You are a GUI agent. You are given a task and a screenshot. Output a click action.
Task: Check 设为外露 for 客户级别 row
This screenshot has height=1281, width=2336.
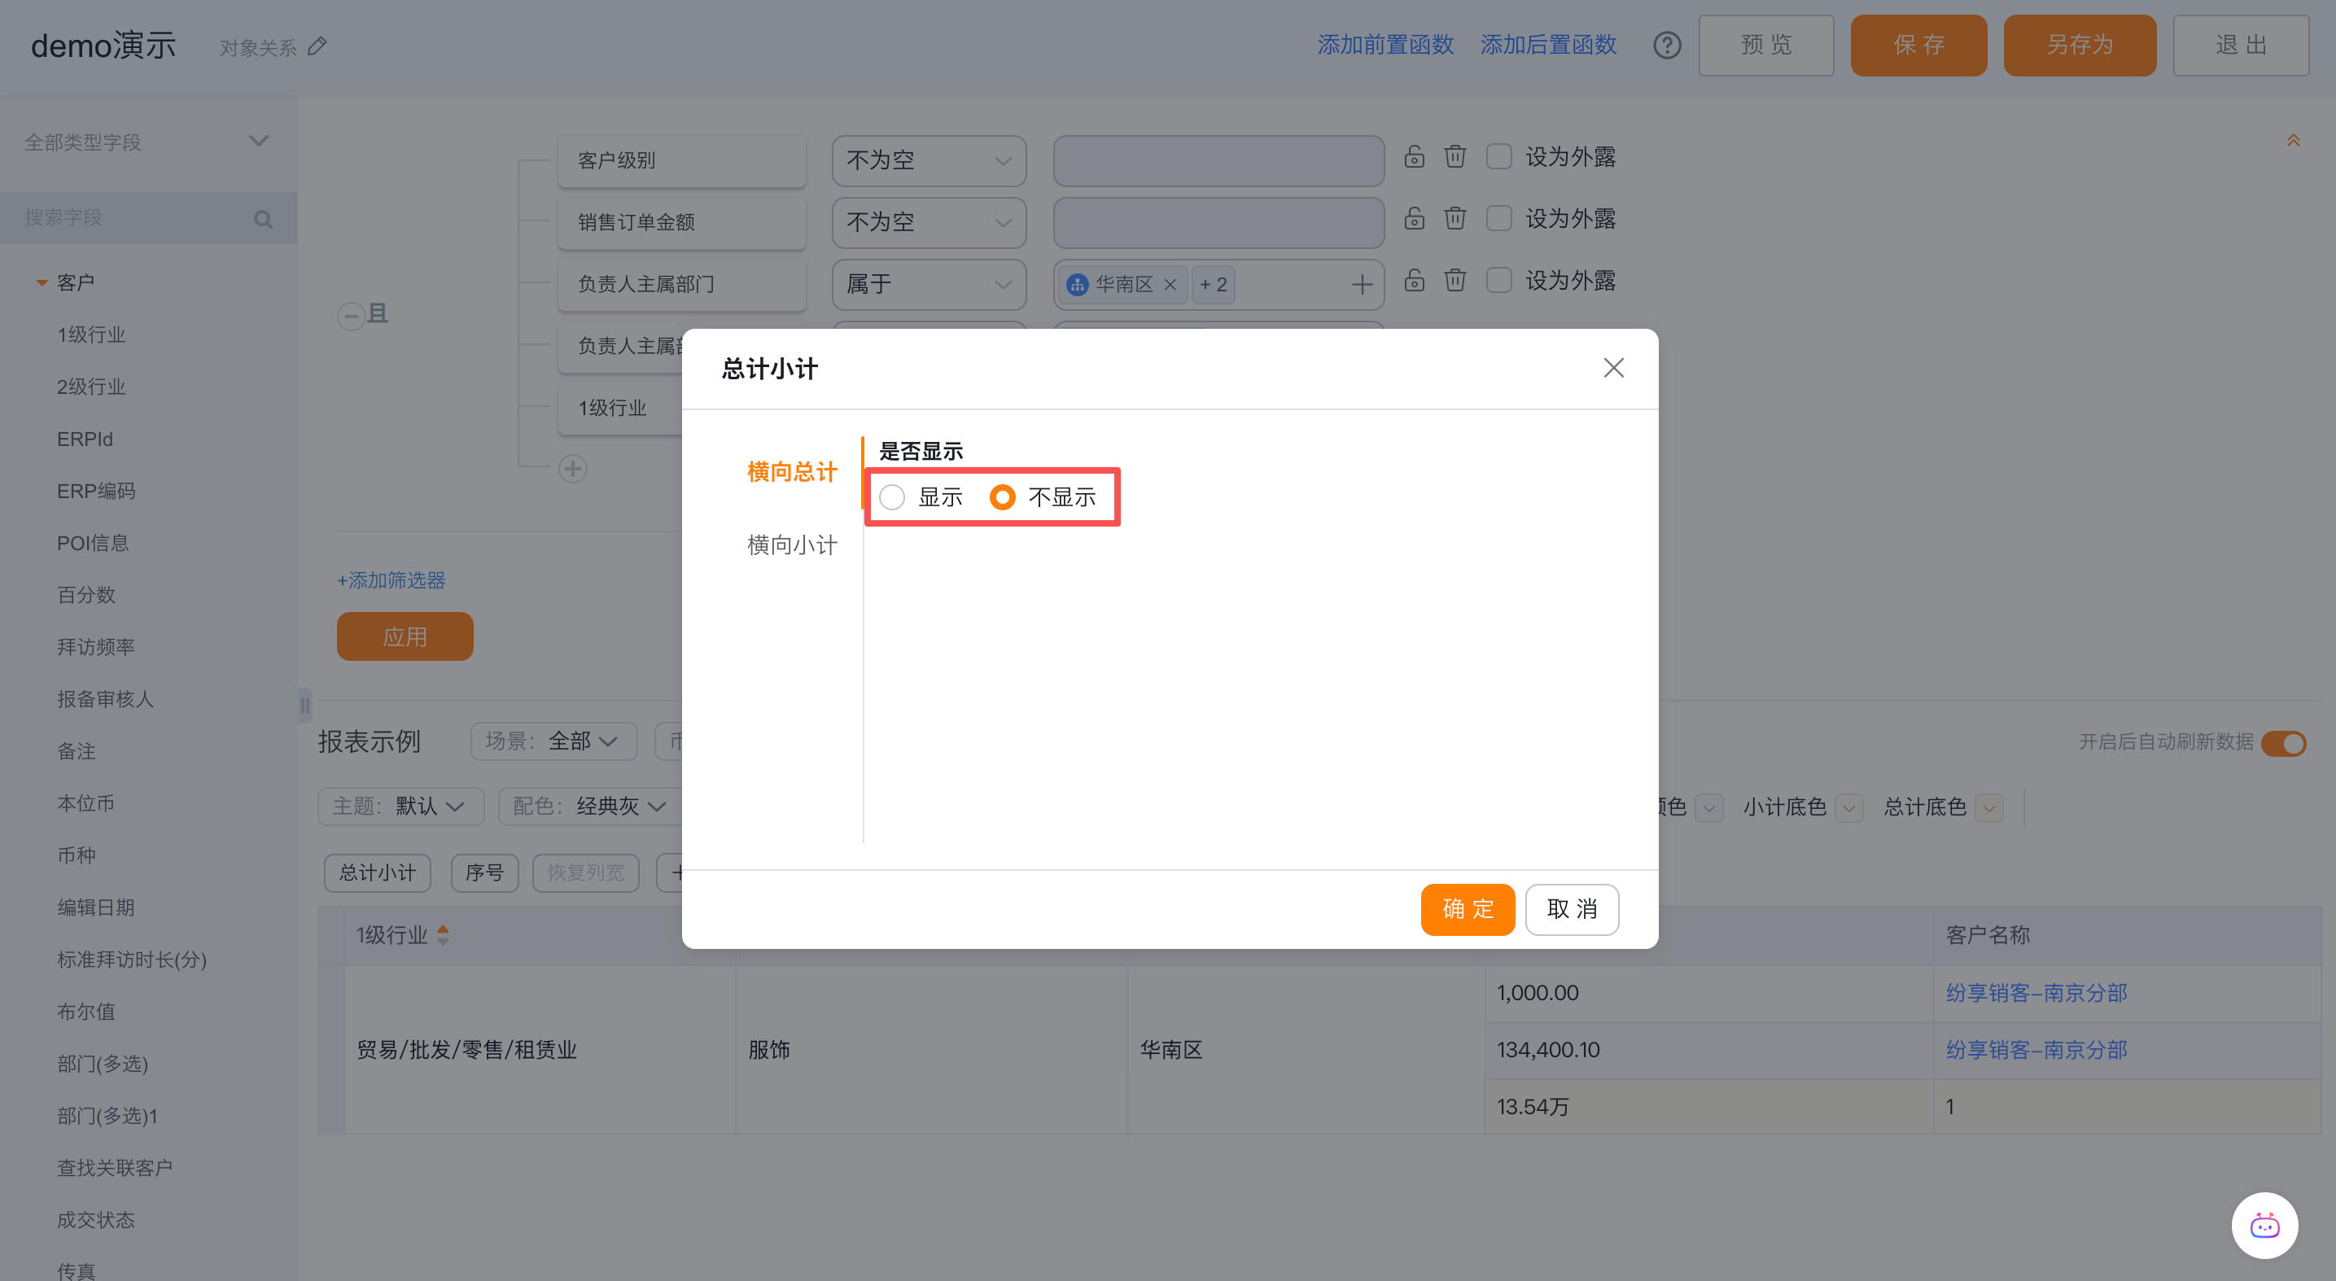coord(1499,157)
